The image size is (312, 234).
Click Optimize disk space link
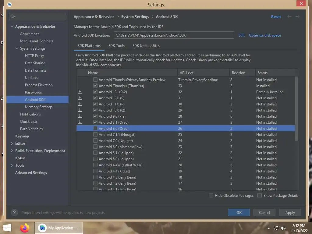tap(265, 35)
